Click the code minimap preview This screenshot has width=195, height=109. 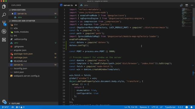point(187,17)
